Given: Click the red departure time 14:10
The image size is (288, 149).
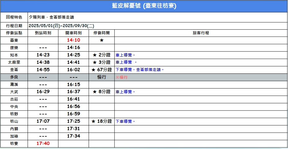Looking at the screenshot, I should (x=73, y=40).
